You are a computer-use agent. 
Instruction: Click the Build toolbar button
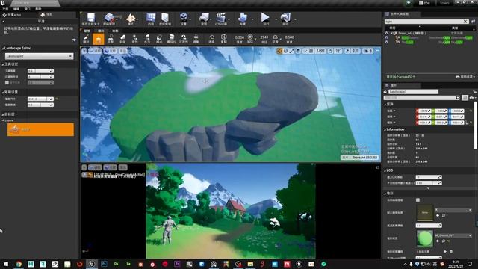pyautogui.click(x=243, y=19)
